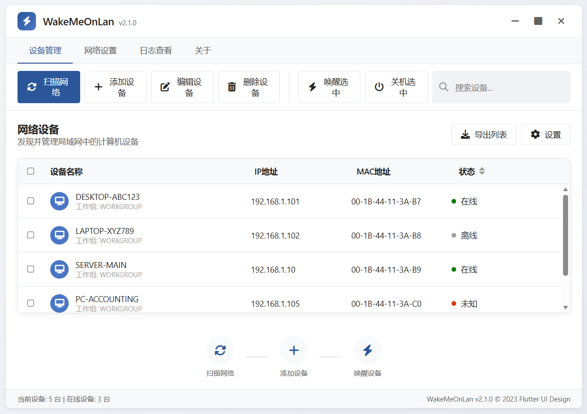Click the round 添加设备 plus step icon
This screenshot has width=587, height=414.
tap(294, 350)
